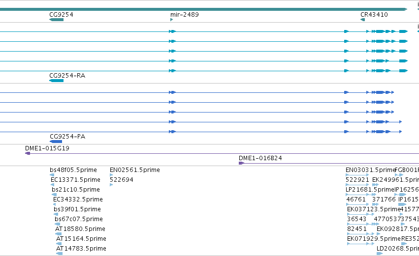Click the CG9254-PA coding sequence glyph
The height and width of the screenshot is (256, 419).
[x=56, y=142]
